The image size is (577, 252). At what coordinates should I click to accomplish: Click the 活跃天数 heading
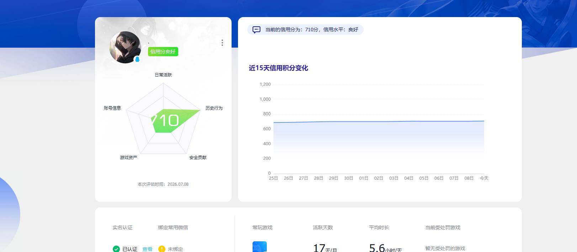click(323, 227)
